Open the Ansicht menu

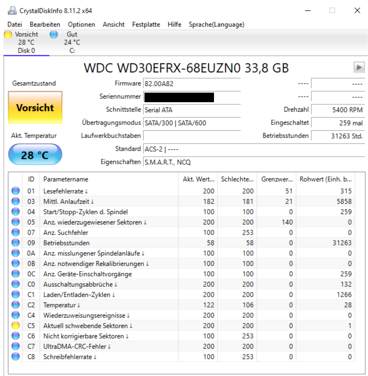coord(114,25)
